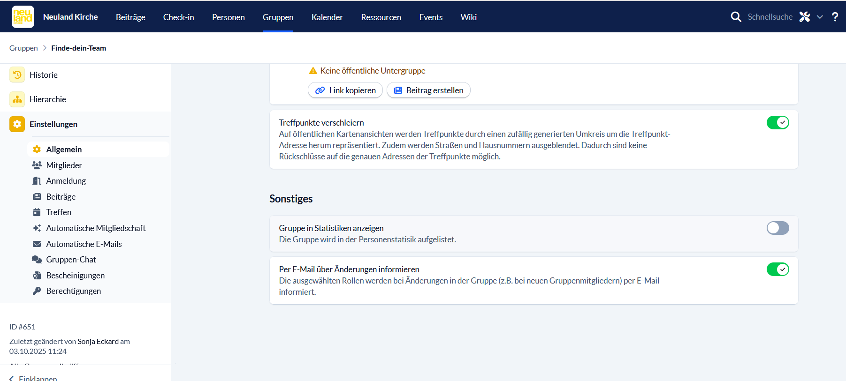
Task: Click the Historie clock icon
Action: pyautogui.click(x=17, y=75)
